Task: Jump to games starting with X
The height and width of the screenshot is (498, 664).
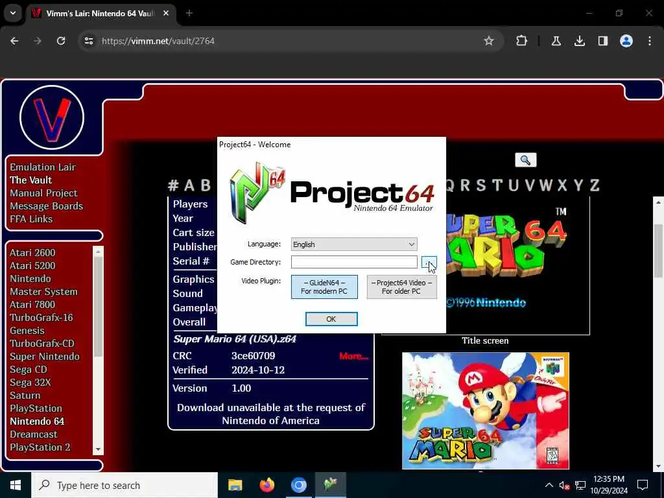Action: 562,185
